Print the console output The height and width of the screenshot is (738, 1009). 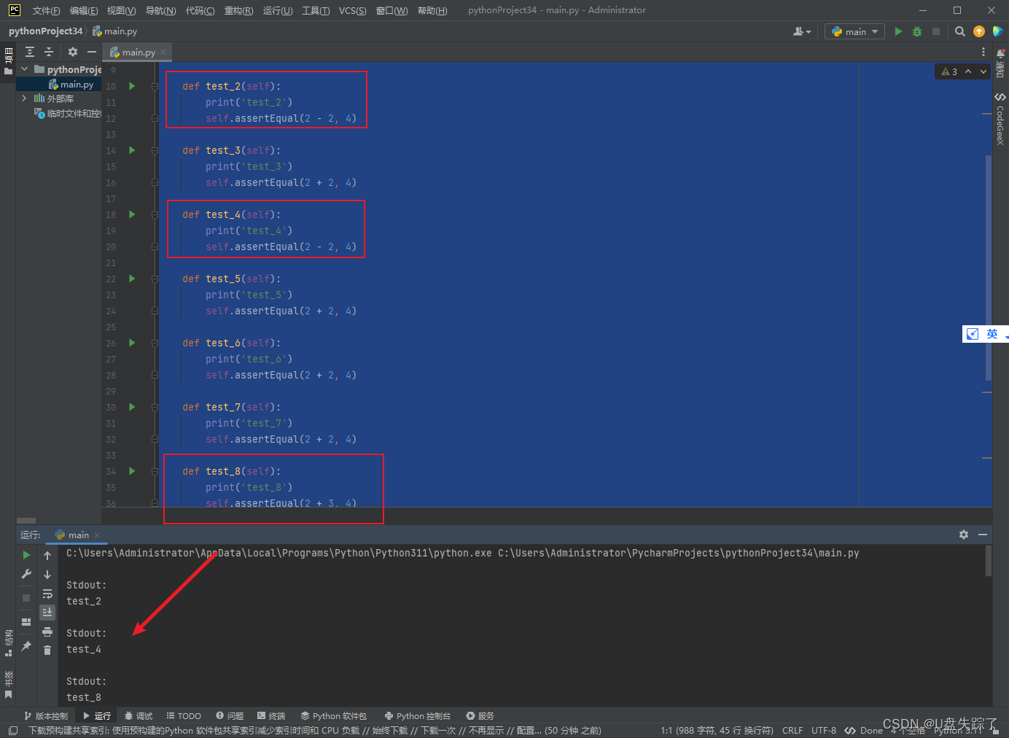[x=47, y=632]
